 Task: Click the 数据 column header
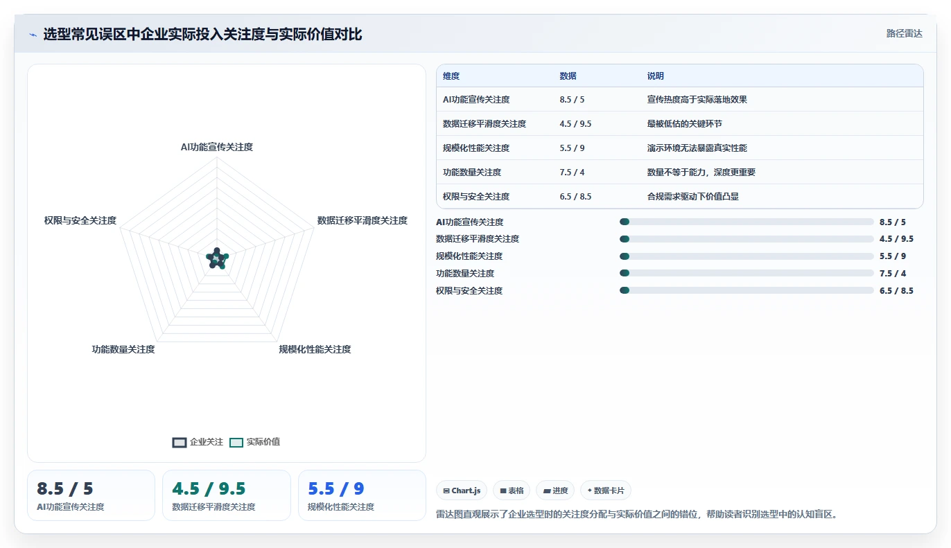pyautogui.click(x=568, y=76)
